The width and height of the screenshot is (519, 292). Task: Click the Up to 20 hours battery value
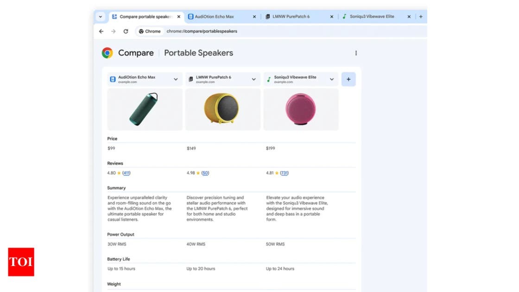point(201,268)
